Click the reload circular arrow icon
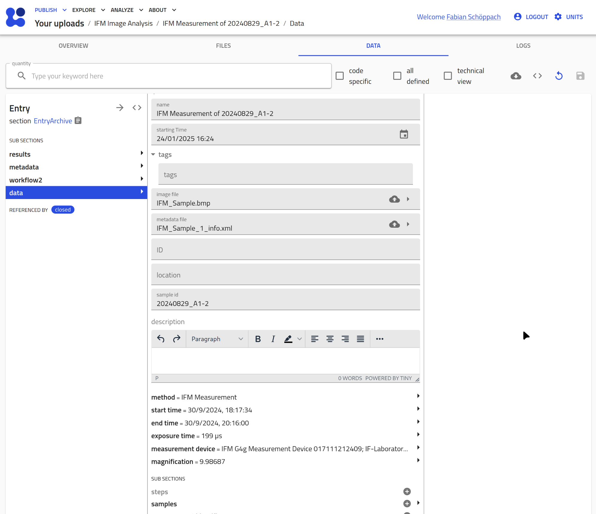This screenshot has height=514, width=596. point(559,76)
